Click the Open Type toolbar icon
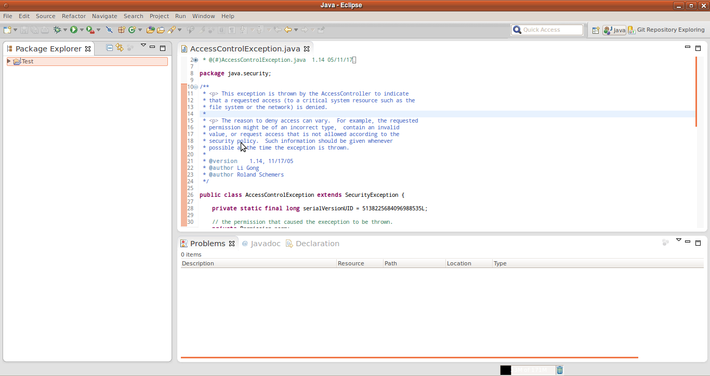The image size is (710, 376). (x=150, y=30)
